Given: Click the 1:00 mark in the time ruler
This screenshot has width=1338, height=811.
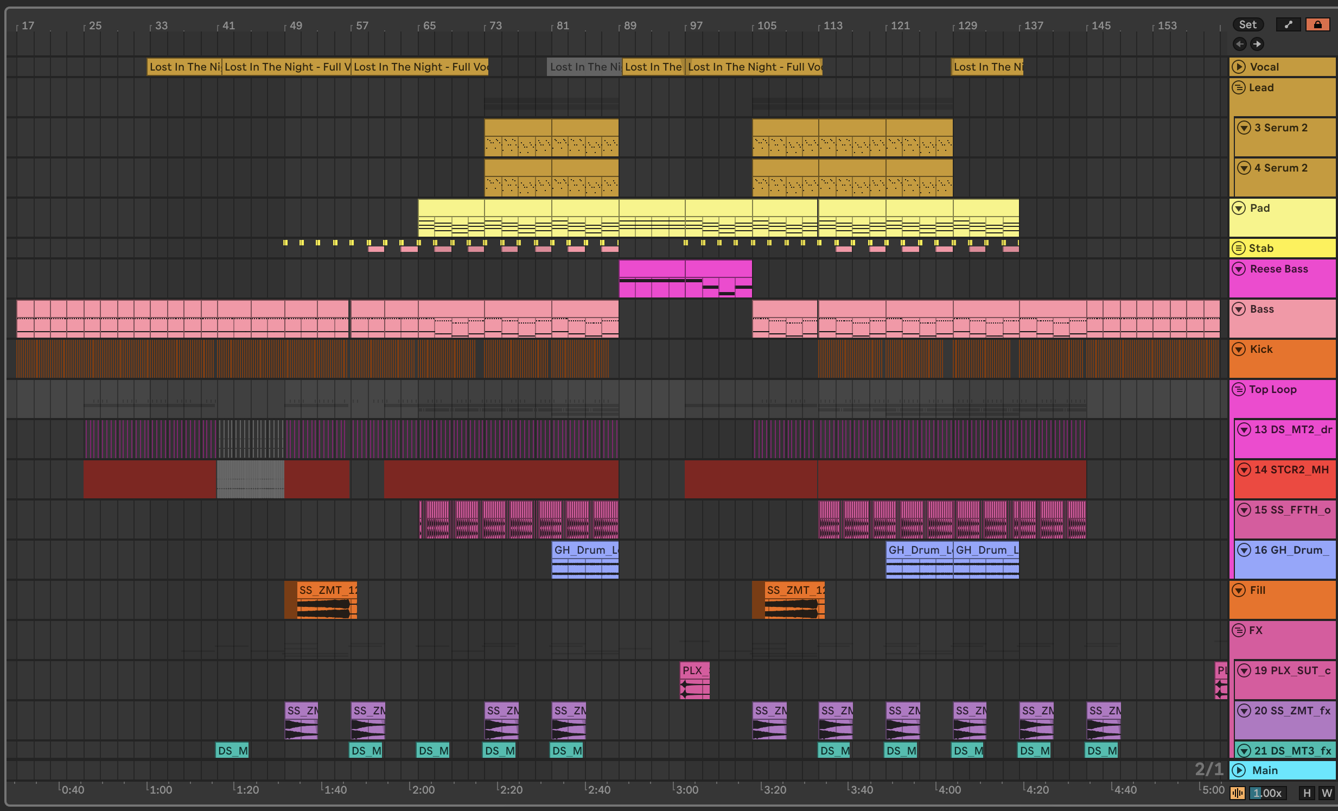Looking at the screenshot, I should coord(160,789).
